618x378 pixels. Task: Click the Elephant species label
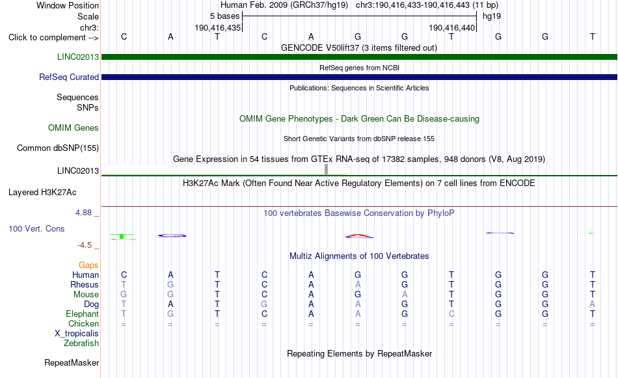pyautogui.click(x=82, y=314)
